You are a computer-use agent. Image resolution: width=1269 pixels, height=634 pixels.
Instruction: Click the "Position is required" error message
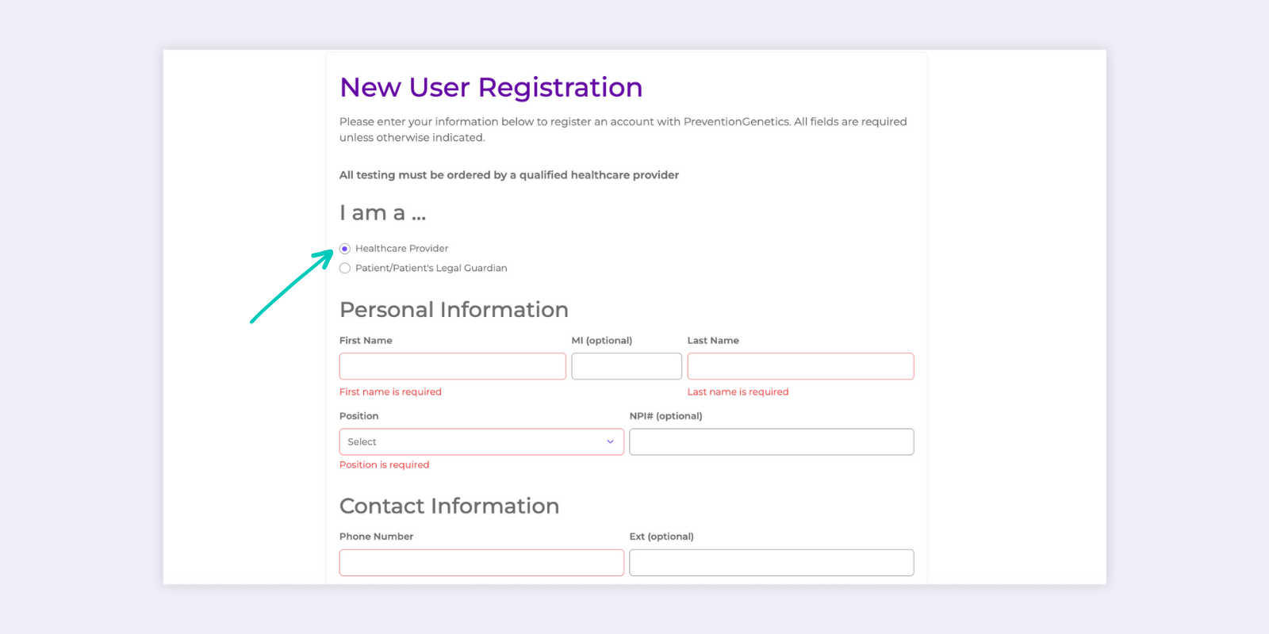point(384,465)
